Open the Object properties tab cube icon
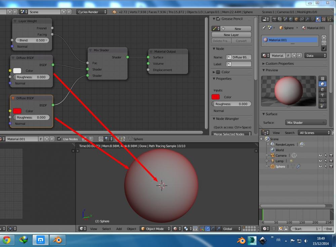This screenshot has width=336, height=247. coord(296,19)
